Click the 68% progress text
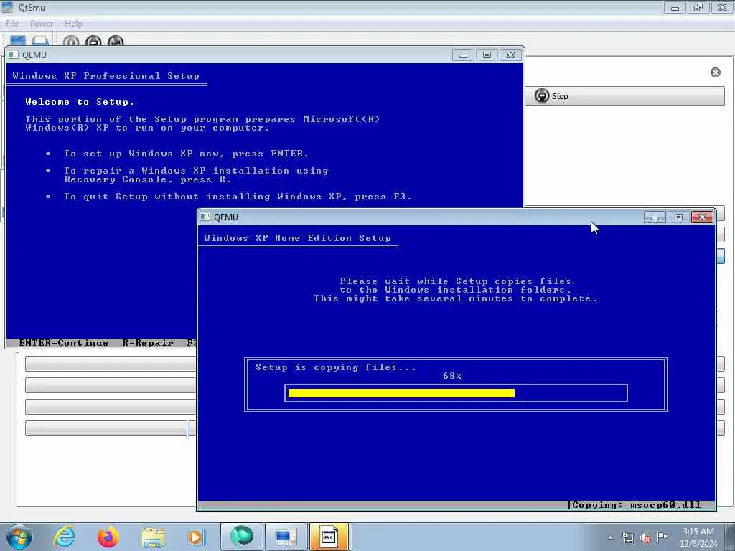Image resolution: width=735 pixels, height=551 pixels. (x=452, y=376)
